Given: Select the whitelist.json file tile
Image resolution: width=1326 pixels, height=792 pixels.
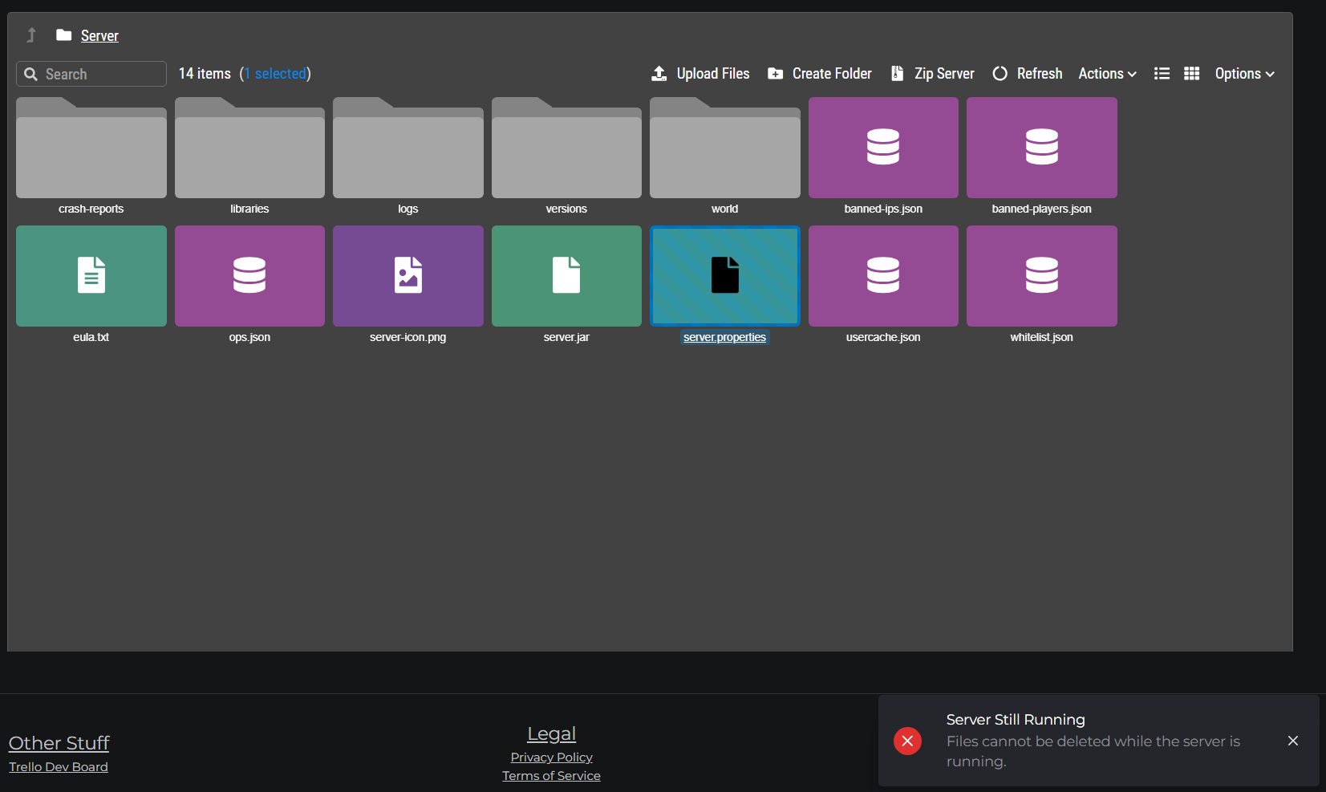Looking at the screenshot, I should (x=1042, y=276).
